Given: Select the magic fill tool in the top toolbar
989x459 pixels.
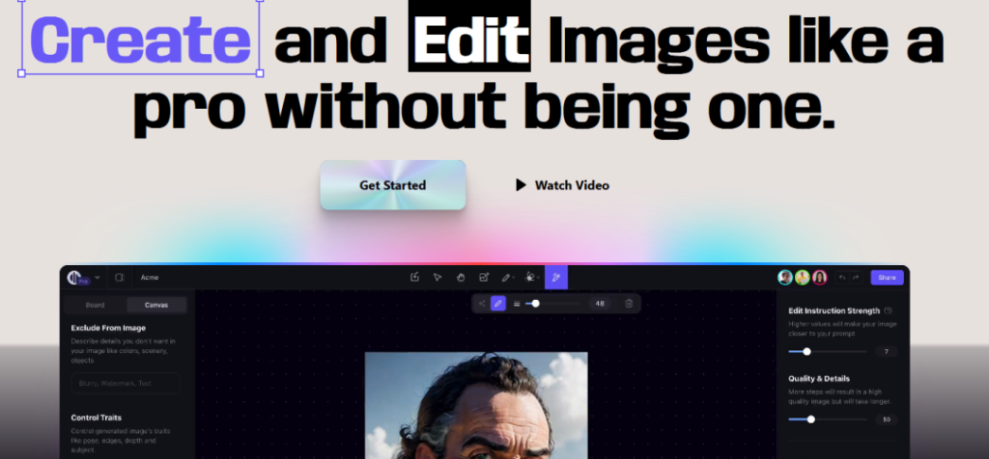Looking at the screenshot, I should coord(532,277).
